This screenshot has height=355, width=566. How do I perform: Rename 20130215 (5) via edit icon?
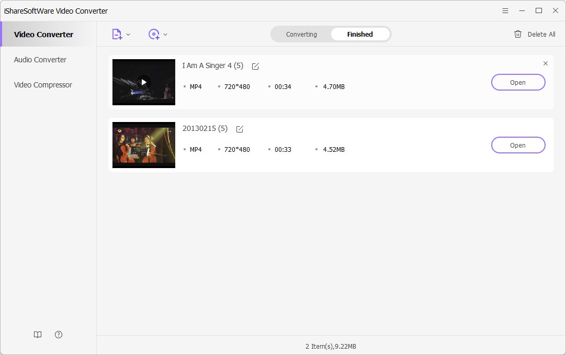tap(240, 129)
